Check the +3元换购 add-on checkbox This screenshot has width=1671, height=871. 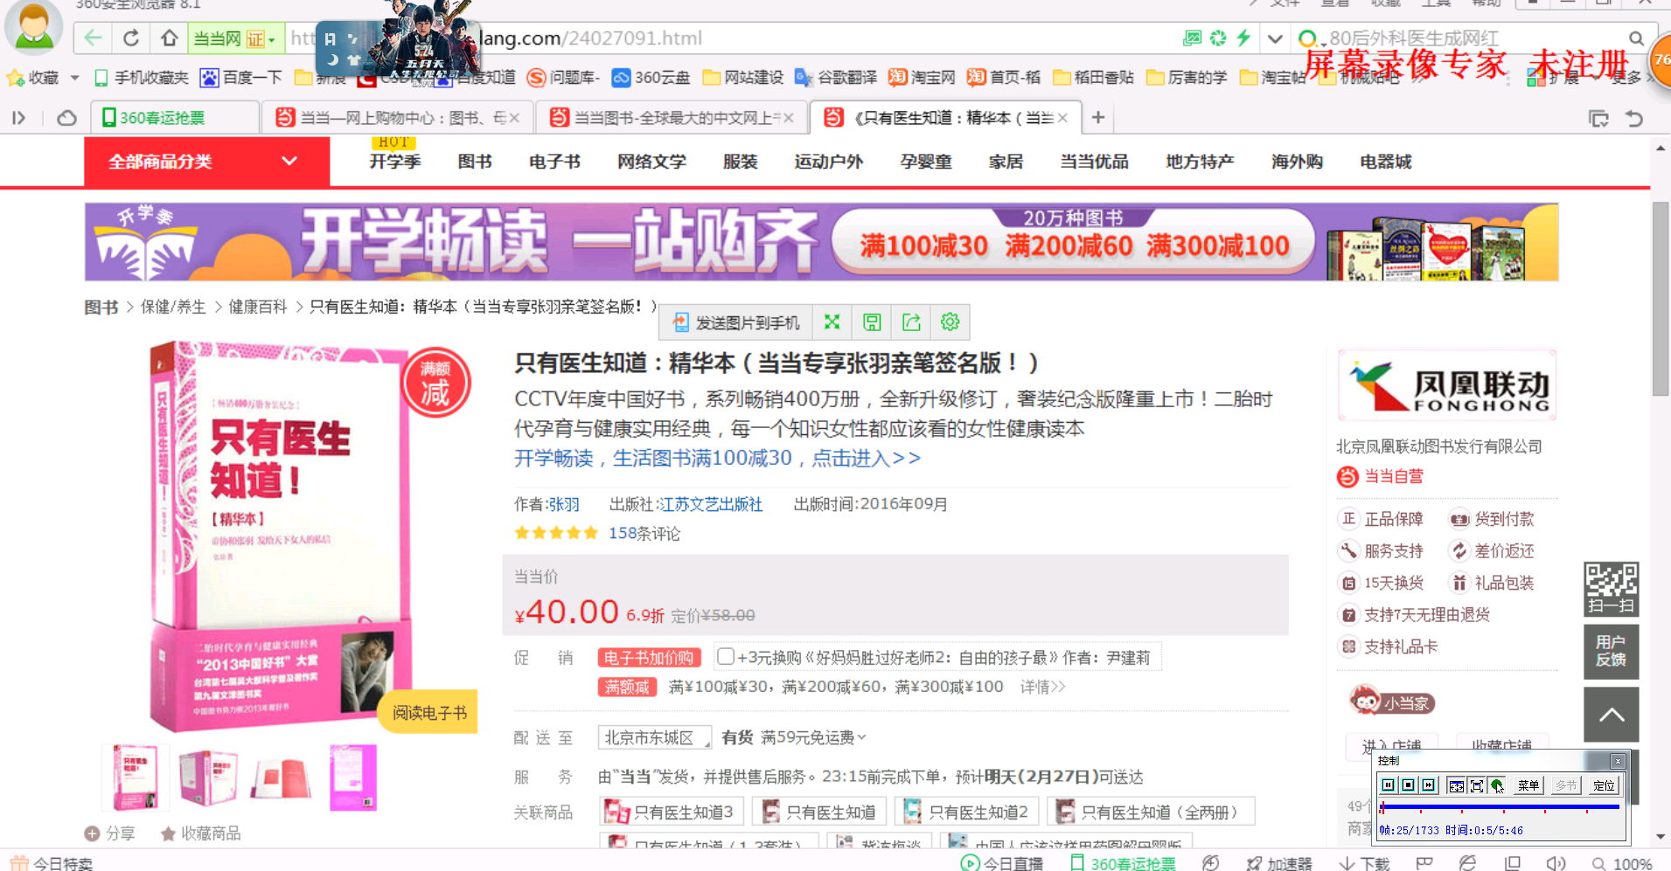(x=725, y=656)
